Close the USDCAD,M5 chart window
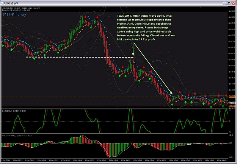 pos(234,3)
